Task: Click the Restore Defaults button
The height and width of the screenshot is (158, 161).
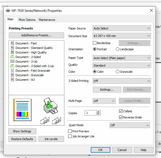Action: point(22,139)
